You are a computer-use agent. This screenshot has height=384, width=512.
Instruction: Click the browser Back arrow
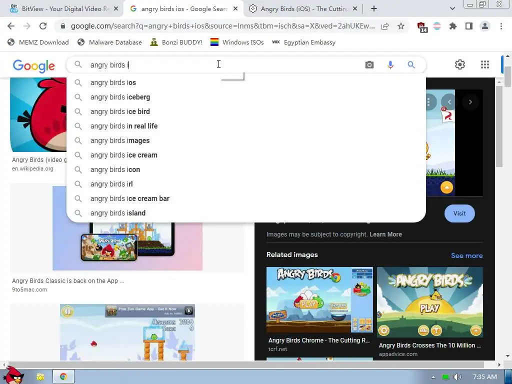click(x=11, y=26)
